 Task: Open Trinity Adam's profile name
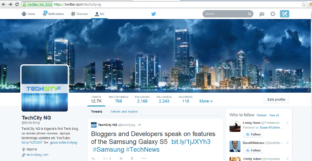252,159
